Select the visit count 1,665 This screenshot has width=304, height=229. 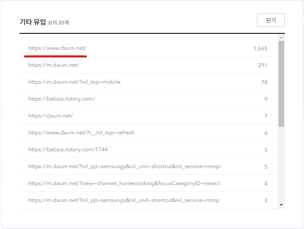tap(260, 49)
